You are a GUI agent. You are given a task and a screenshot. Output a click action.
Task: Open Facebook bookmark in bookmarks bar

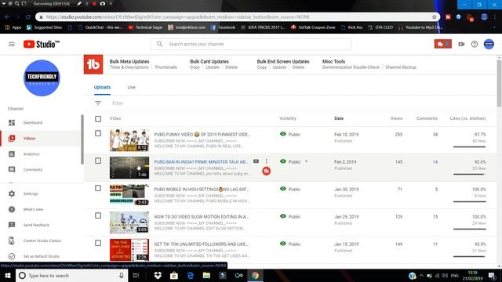[x=223, y=27]
